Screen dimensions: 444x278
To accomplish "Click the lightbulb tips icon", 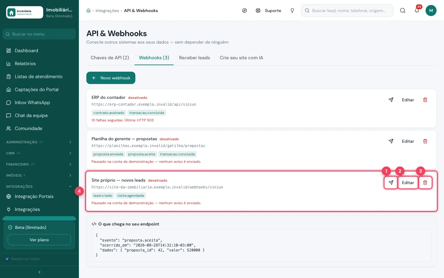I will coord(292,11).
